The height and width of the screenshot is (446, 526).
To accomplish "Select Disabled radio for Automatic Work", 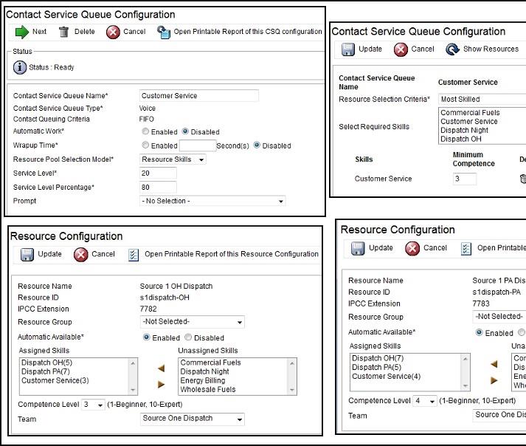I will click(185, 131).
